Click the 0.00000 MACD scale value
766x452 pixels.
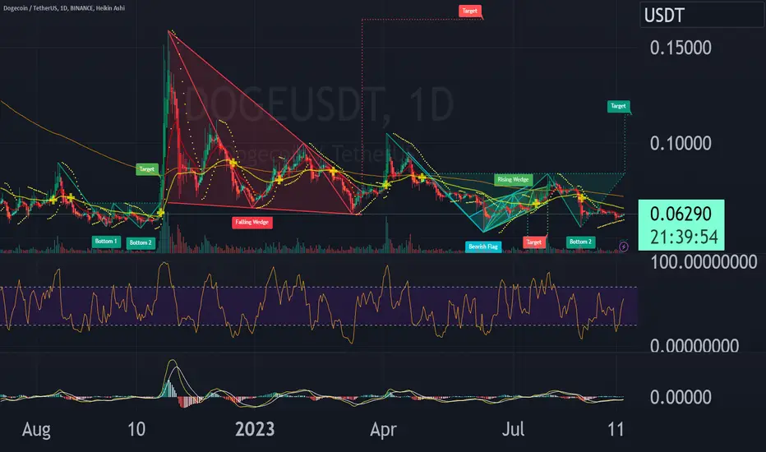tap(681, 397)
